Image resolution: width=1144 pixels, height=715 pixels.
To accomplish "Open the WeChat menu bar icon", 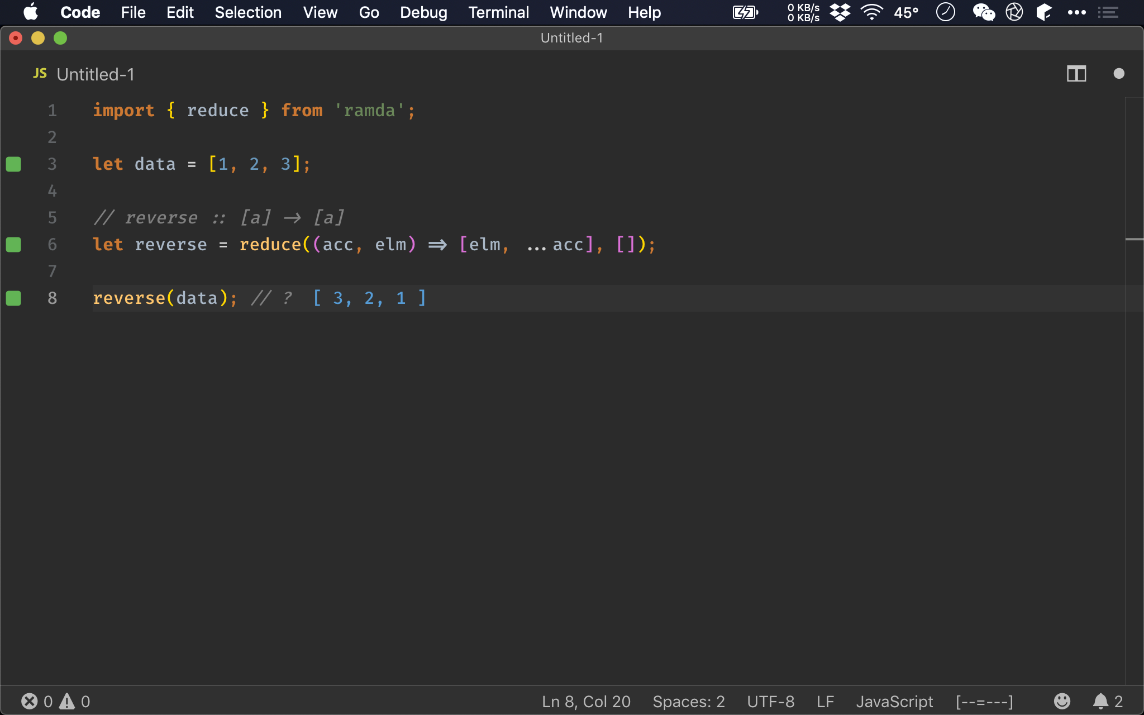I will [x=984, y=12].
